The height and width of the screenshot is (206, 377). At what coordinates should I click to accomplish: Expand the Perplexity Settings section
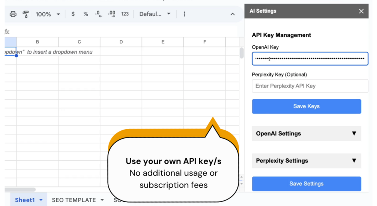[x=306, y=161]
